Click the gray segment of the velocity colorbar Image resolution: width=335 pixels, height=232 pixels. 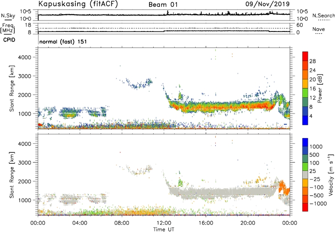[305, 175]
